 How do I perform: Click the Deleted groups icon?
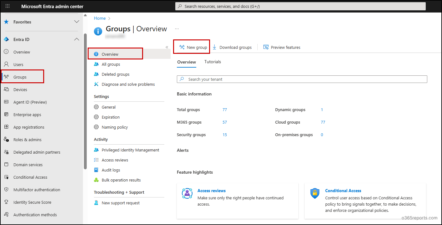coord(96,74)
